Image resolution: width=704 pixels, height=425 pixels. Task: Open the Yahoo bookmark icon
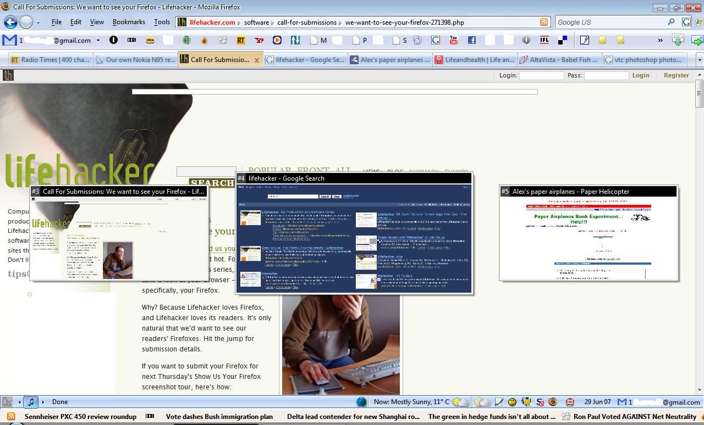coord(259,40)
